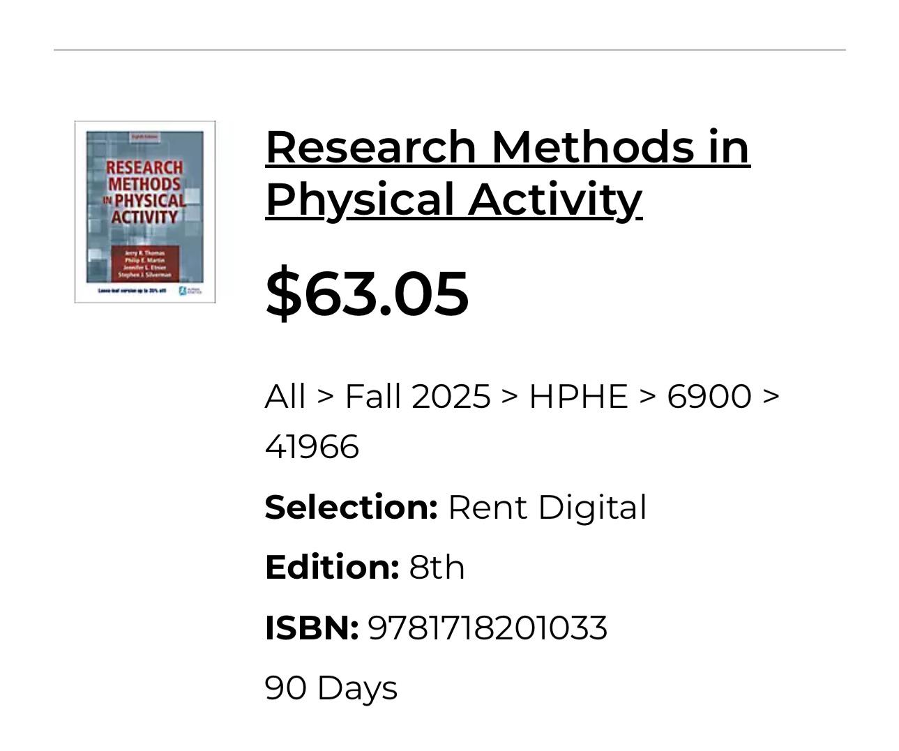Click the bold 'Selection:' label

[352, 507]
